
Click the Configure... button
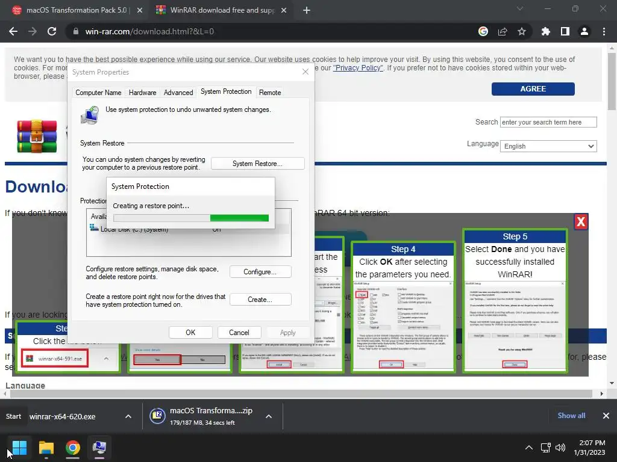tap(260, 272)
